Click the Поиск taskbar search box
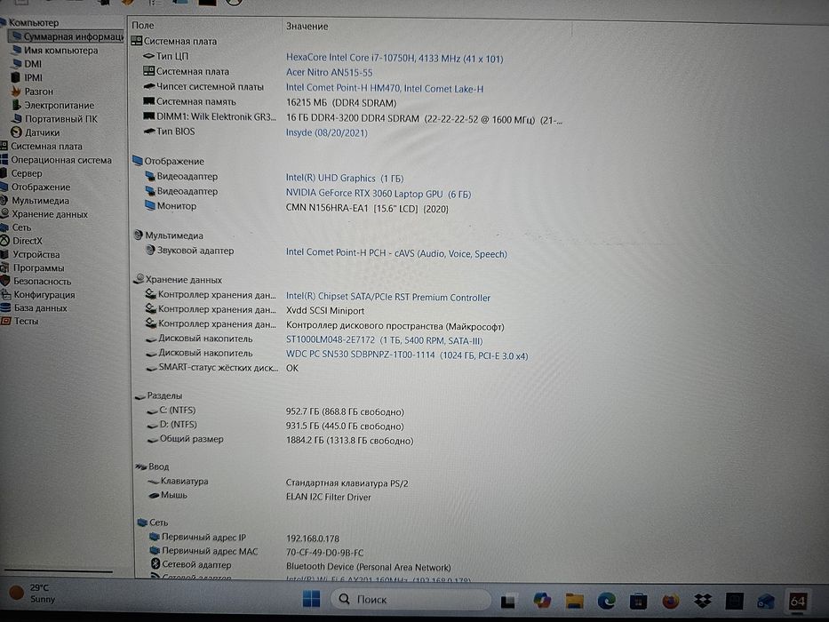This screenshot has height=622, width=829. [411, 599]
